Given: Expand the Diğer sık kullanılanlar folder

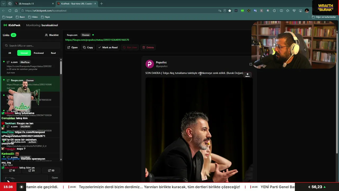Looking at the screenshot, I should point(324,17).
